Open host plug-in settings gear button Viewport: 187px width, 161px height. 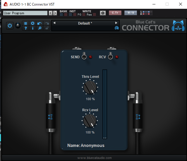pos(103,13)
